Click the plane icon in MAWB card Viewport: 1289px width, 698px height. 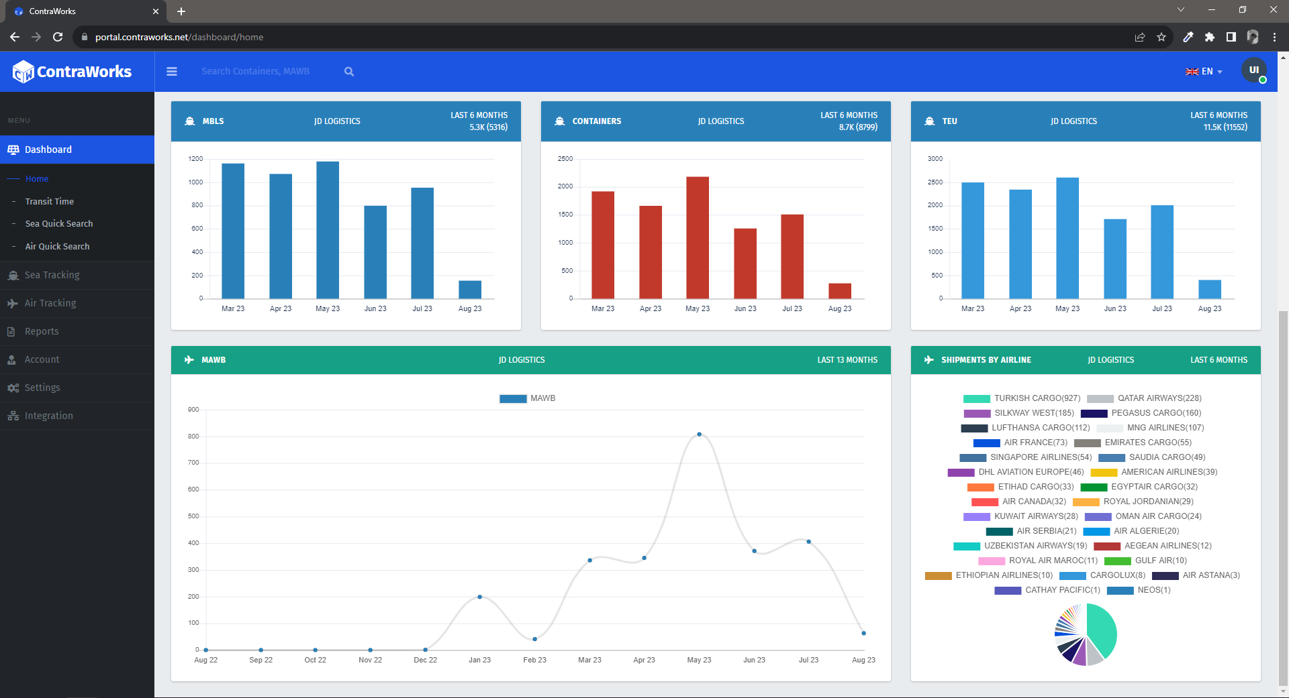(x=189, y=360)
